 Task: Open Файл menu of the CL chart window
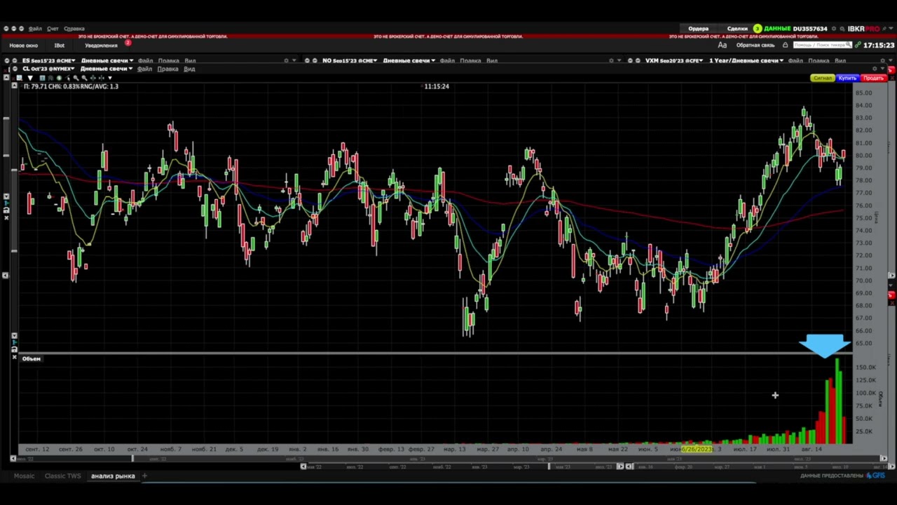tap(144, 69)
